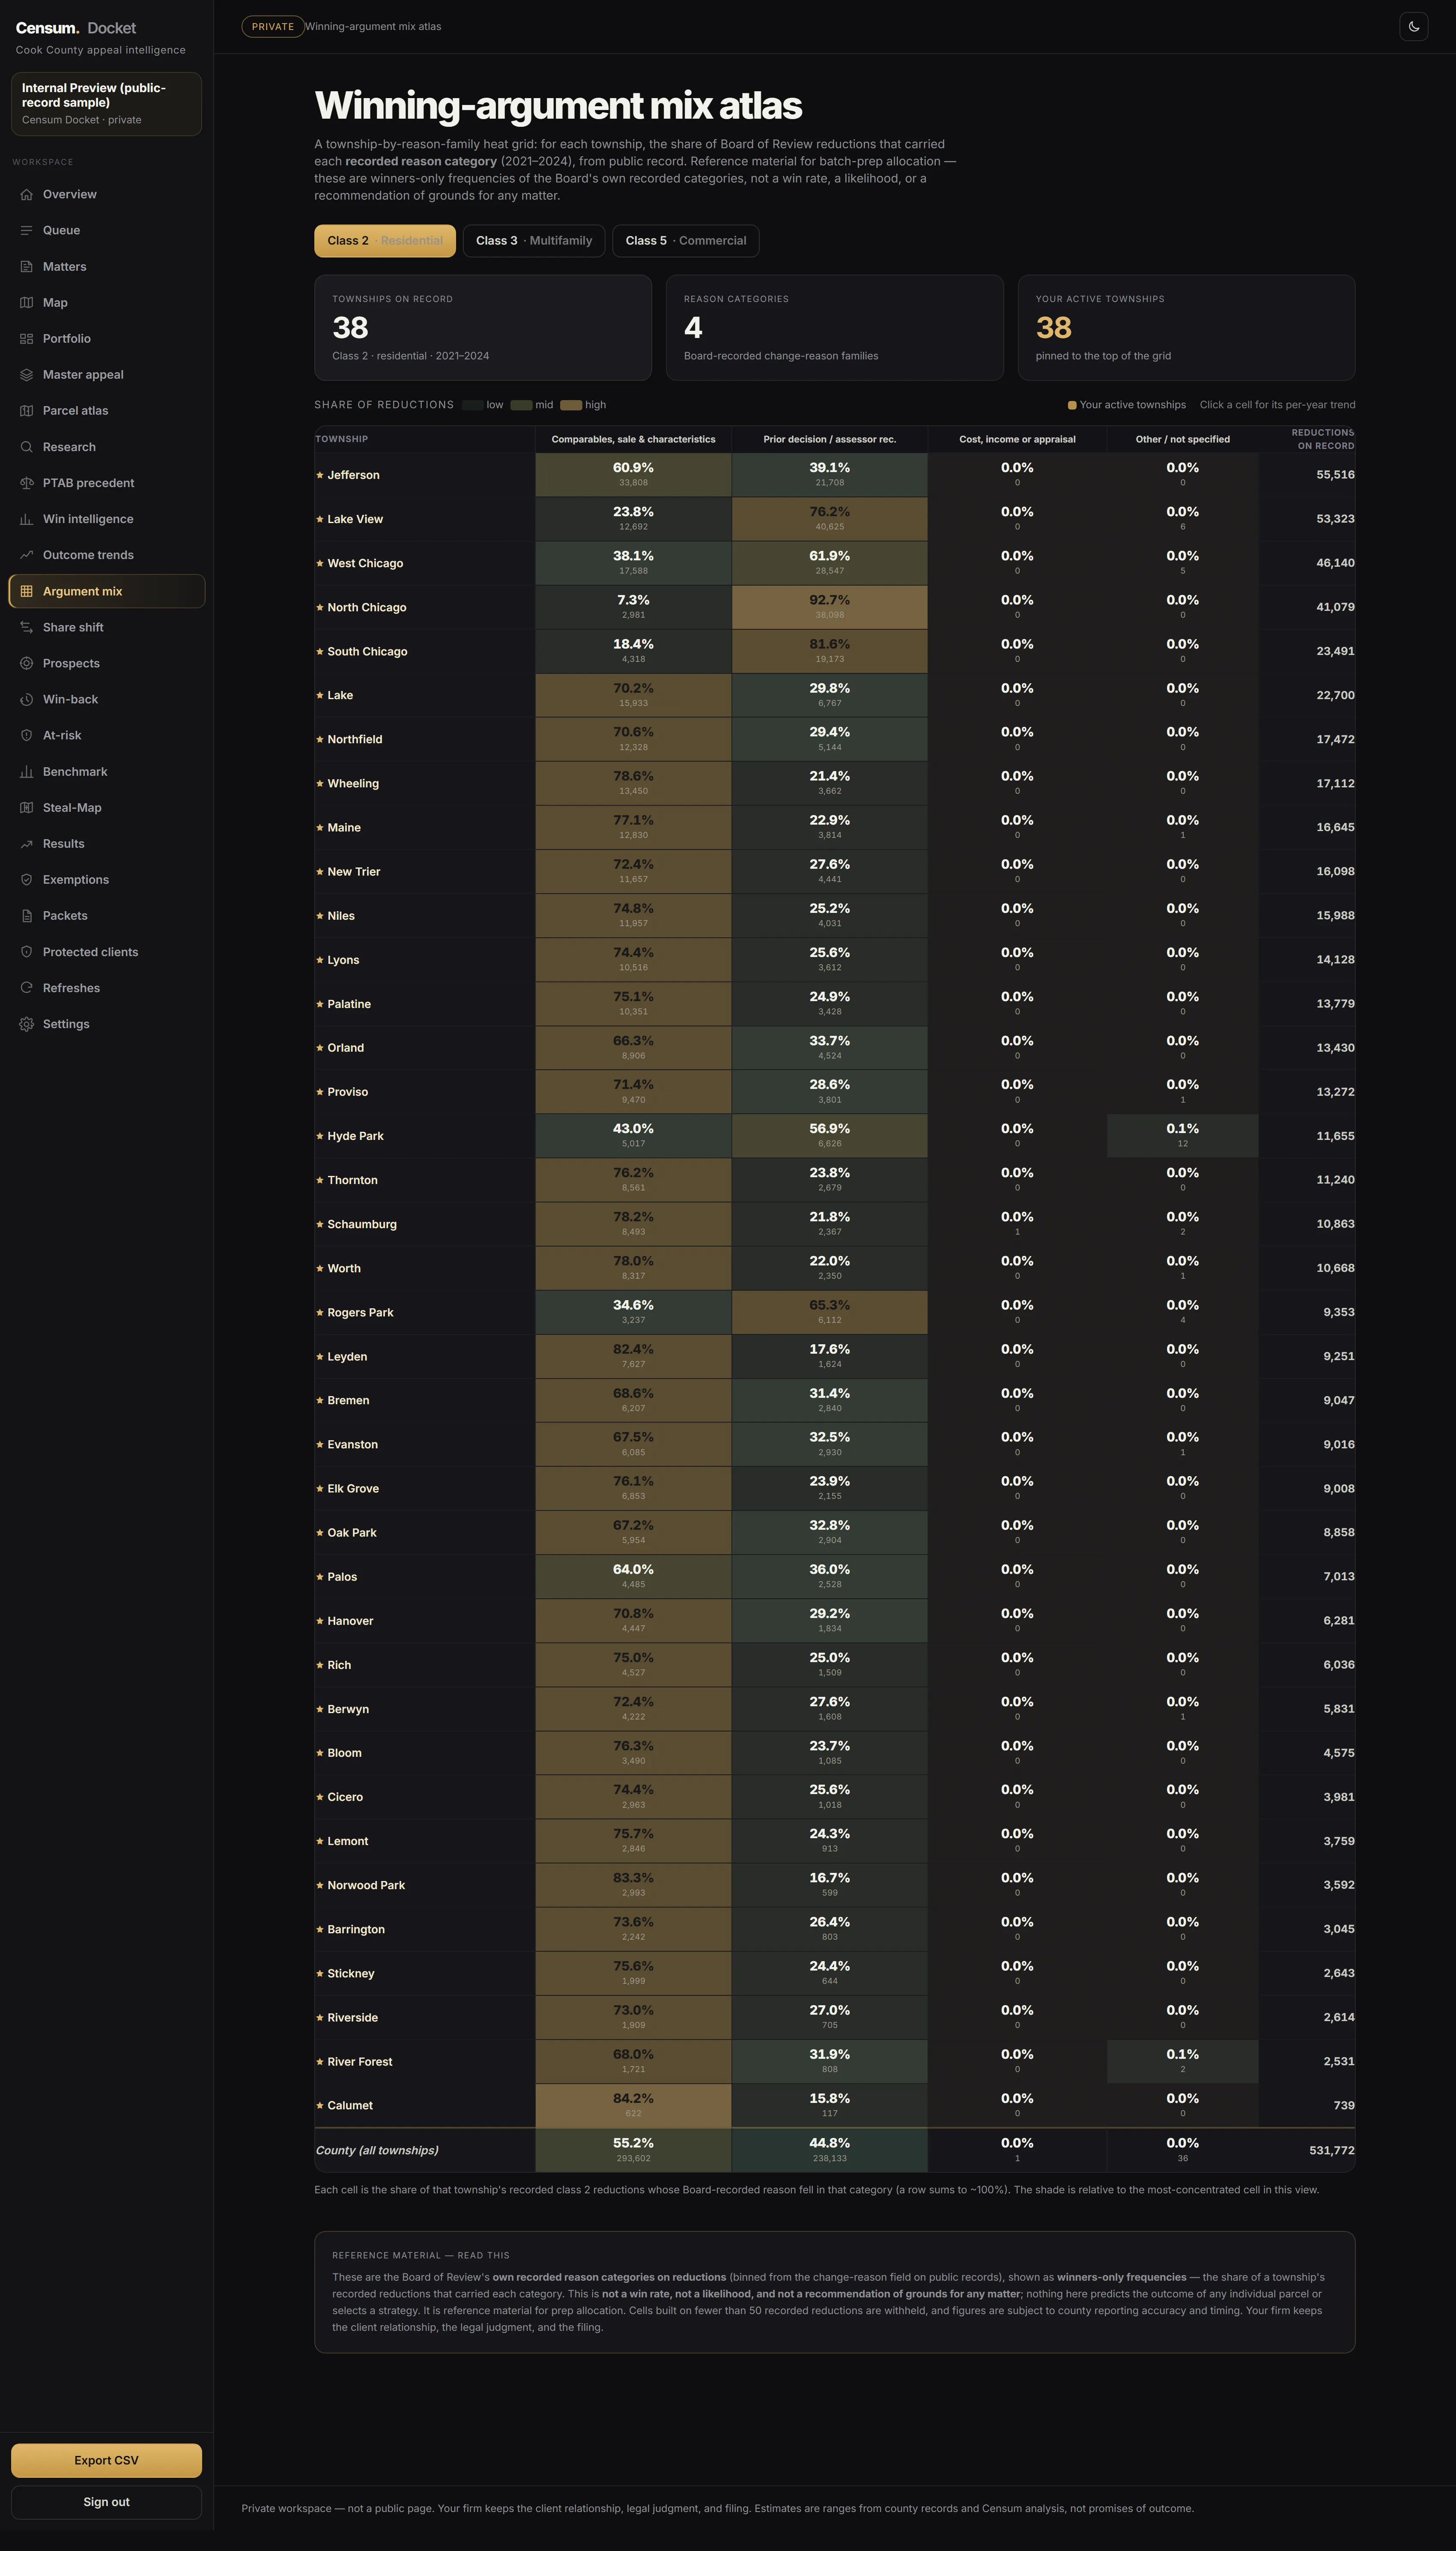Open Palos 64.0% comparables cell

coord(633,1576)
